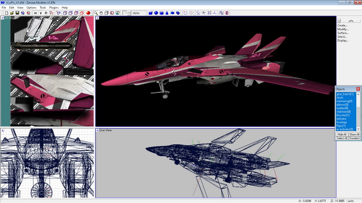Open the Plugins menu
This screenshot has width=362, height=203.
[x=54, y=8]
